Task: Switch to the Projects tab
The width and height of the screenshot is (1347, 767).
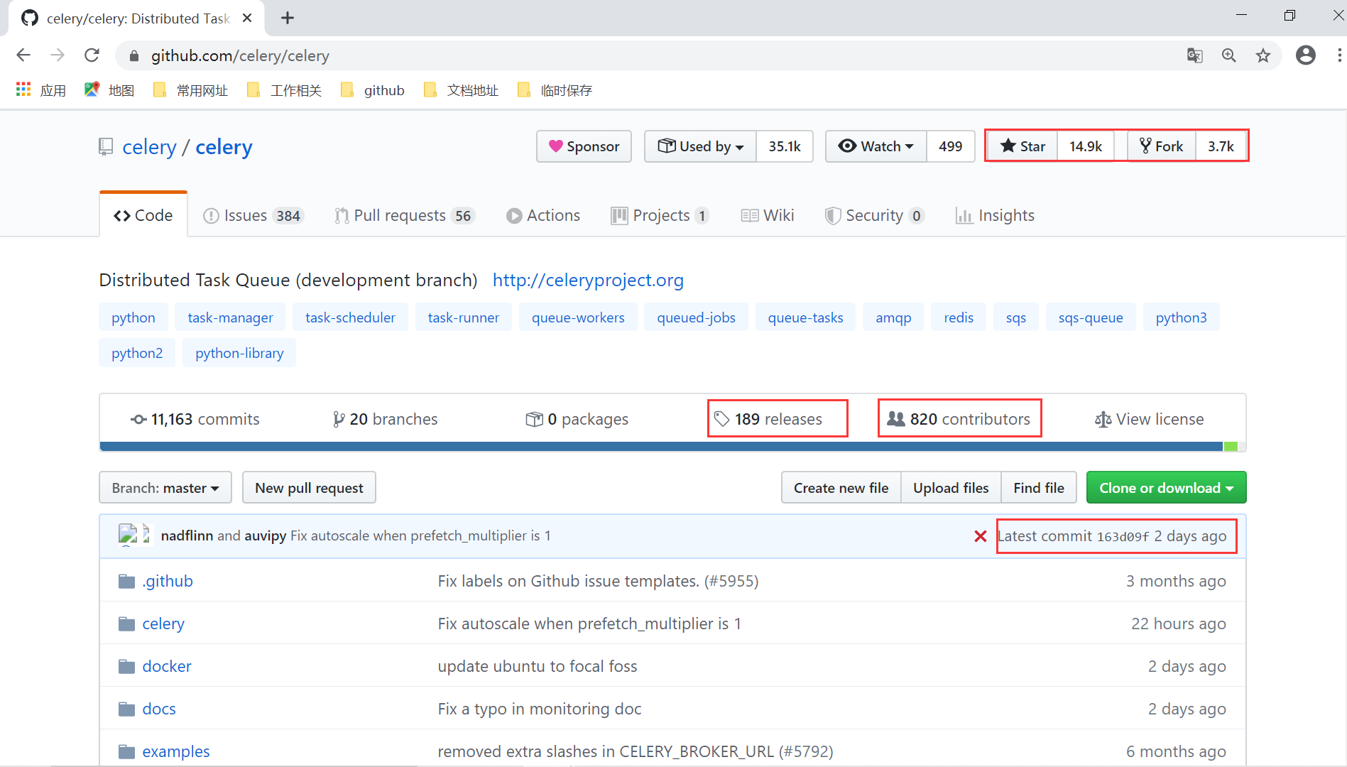Action: point(660,215)
